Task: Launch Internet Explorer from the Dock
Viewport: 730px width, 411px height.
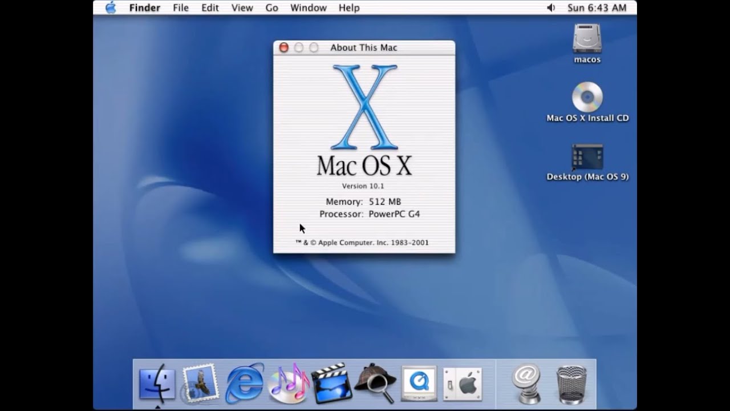Action: pyautogui.click(x=244, y=383)
